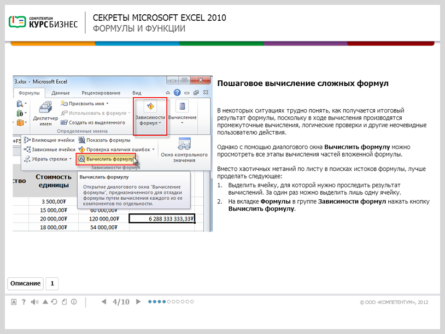
Task: Click the step 1 button beside Описание
Action: (52, 284)
